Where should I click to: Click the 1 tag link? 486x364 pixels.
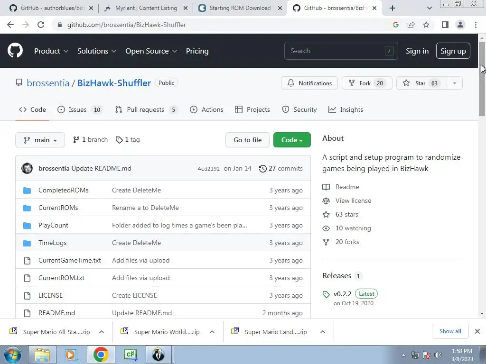click(x=128, y=140)
